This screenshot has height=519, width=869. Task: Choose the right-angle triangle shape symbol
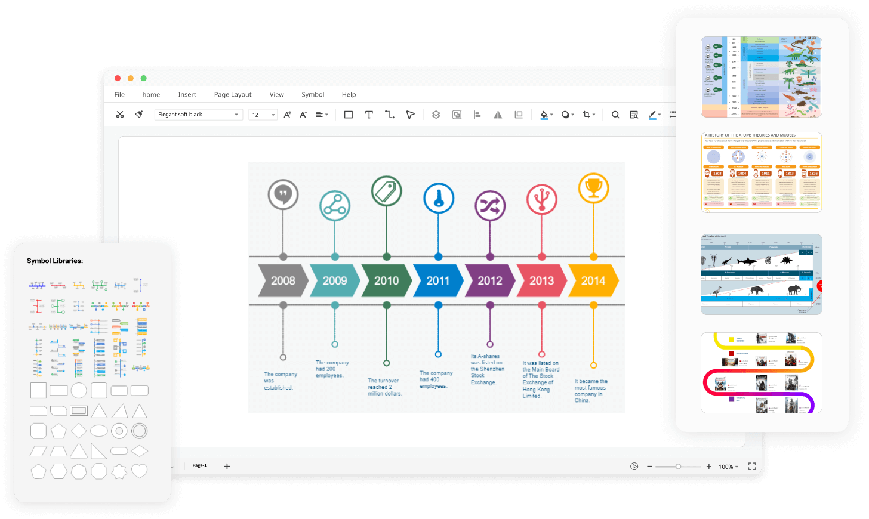(99, 451)
